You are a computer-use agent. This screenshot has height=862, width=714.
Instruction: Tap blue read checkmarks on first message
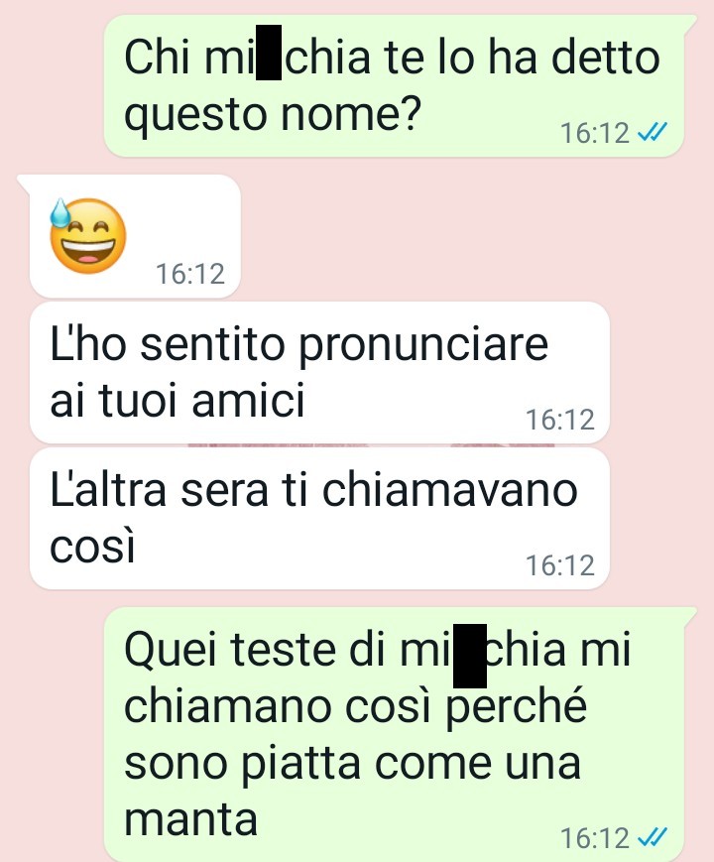tap(652, 132)
